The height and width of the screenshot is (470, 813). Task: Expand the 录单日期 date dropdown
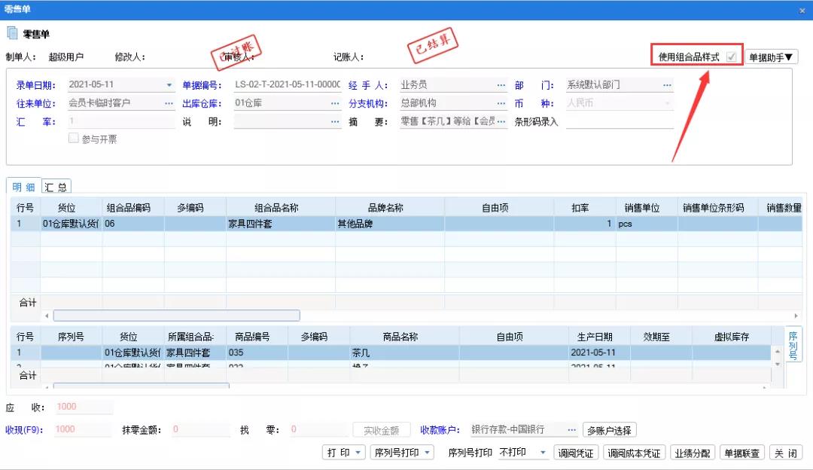[169, 85]
